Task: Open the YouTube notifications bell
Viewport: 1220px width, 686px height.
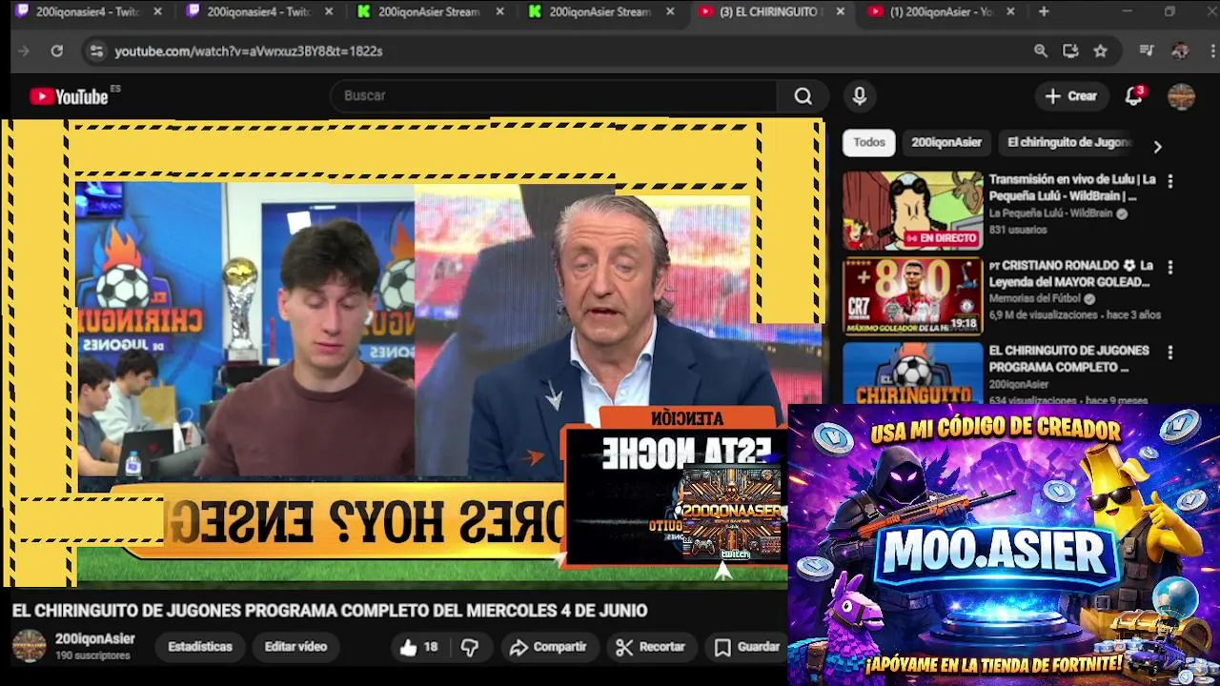Action: 1133,96
